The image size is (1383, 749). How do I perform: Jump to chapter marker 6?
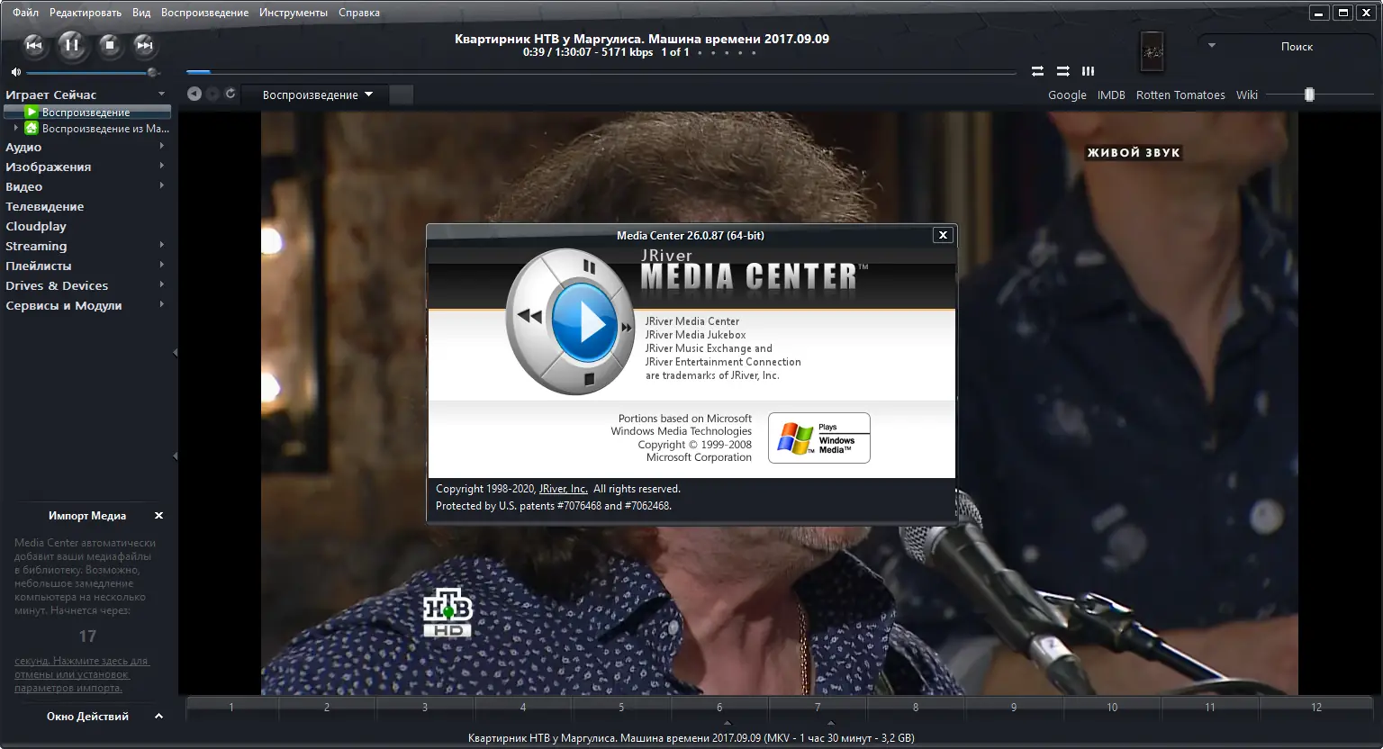719,708
